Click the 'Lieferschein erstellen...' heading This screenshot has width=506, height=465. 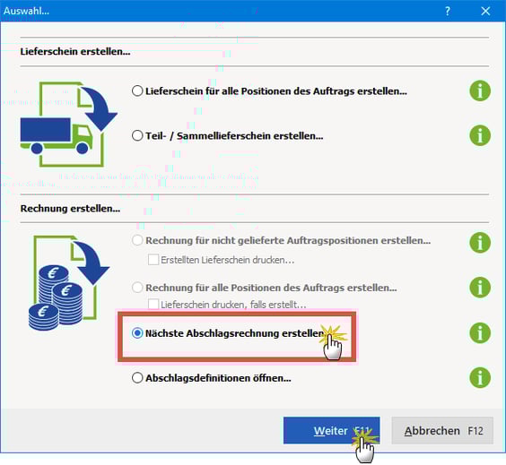click(x=75, y=52)
